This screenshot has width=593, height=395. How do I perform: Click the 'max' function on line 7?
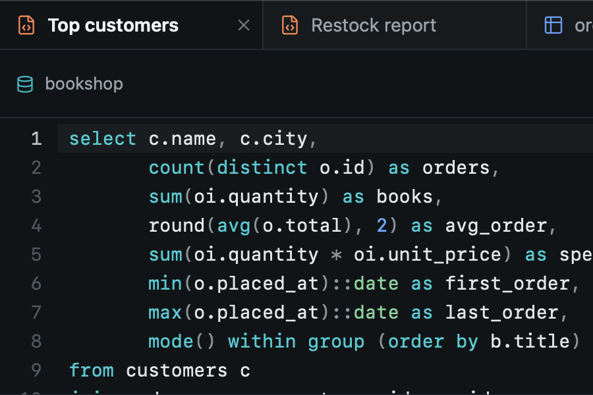(x=165, y=312)
